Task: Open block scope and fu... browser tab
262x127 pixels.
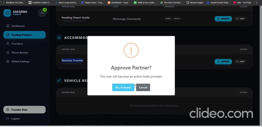Action: (66, 3)
